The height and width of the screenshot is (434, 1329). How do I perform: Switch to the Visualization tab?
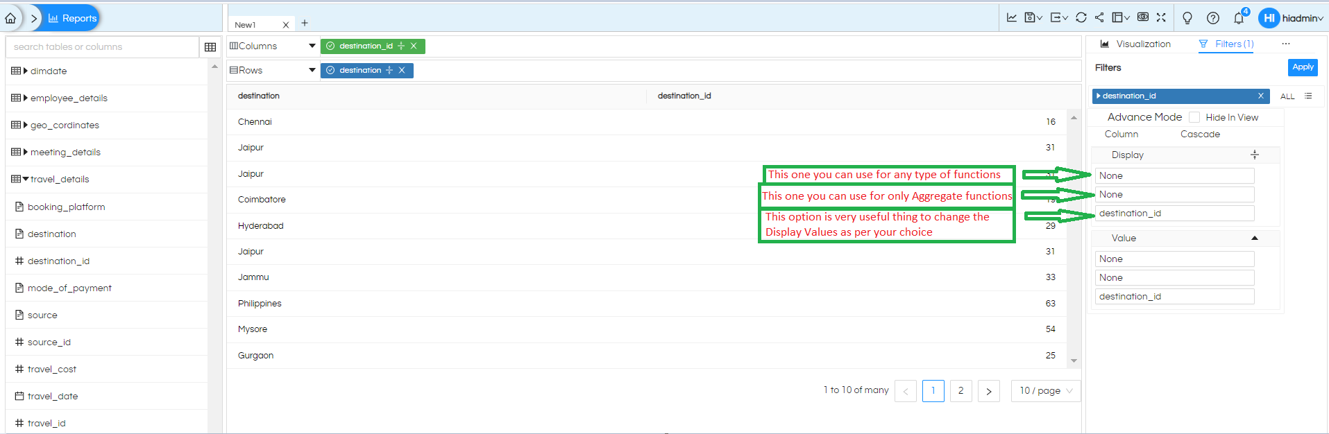[1136, 44]
